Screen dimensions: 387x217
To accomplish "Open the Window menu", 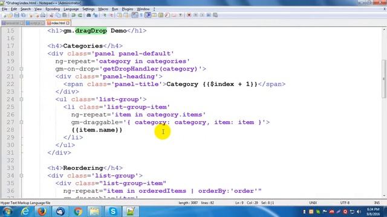I will (143, 9).
